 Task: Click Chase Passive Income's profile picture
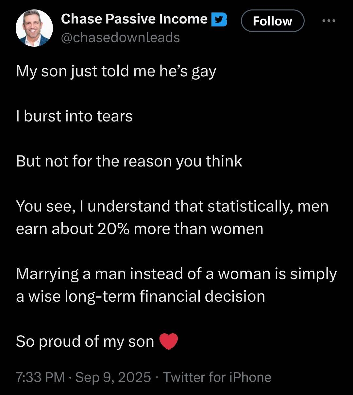(x=34, y=27)
